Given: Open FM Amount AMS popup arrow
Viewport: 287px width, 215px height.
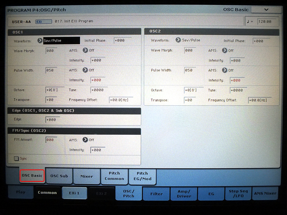Looking at the screenshot, I should point(85,140).
